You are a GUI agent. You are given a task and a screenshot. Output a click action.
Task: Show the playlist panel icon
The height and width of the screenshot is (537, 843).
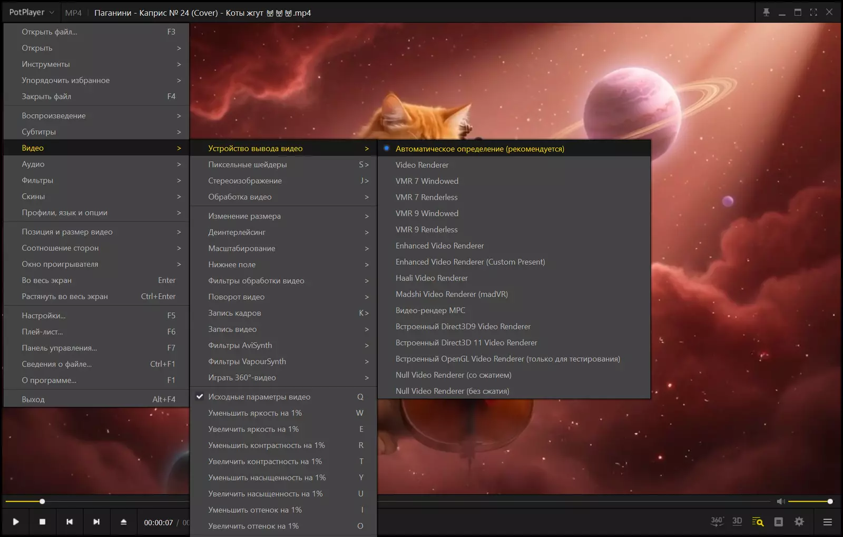click(779, 522)
